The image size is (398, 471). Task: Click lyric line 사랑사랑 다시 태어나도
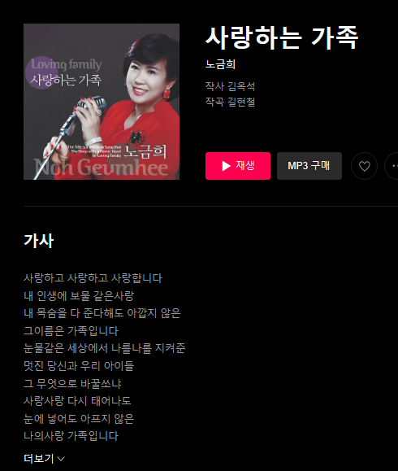(x=77, y=401)
